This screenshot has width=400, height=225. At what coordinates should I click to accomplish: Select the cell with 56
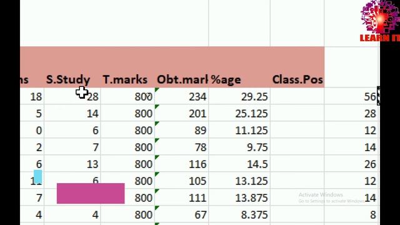click(x=352, y=96)
